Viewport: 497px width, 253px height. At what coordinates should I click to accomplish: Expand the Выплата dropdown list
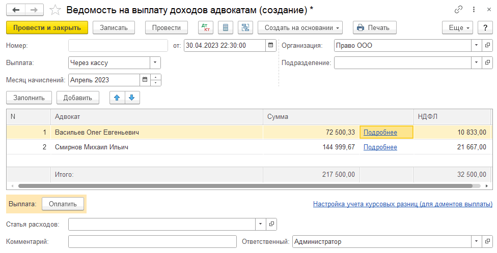pos(155,63)
